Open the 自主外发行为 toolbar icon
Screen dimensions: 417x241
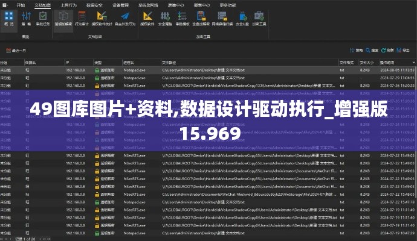pos(124,19)
